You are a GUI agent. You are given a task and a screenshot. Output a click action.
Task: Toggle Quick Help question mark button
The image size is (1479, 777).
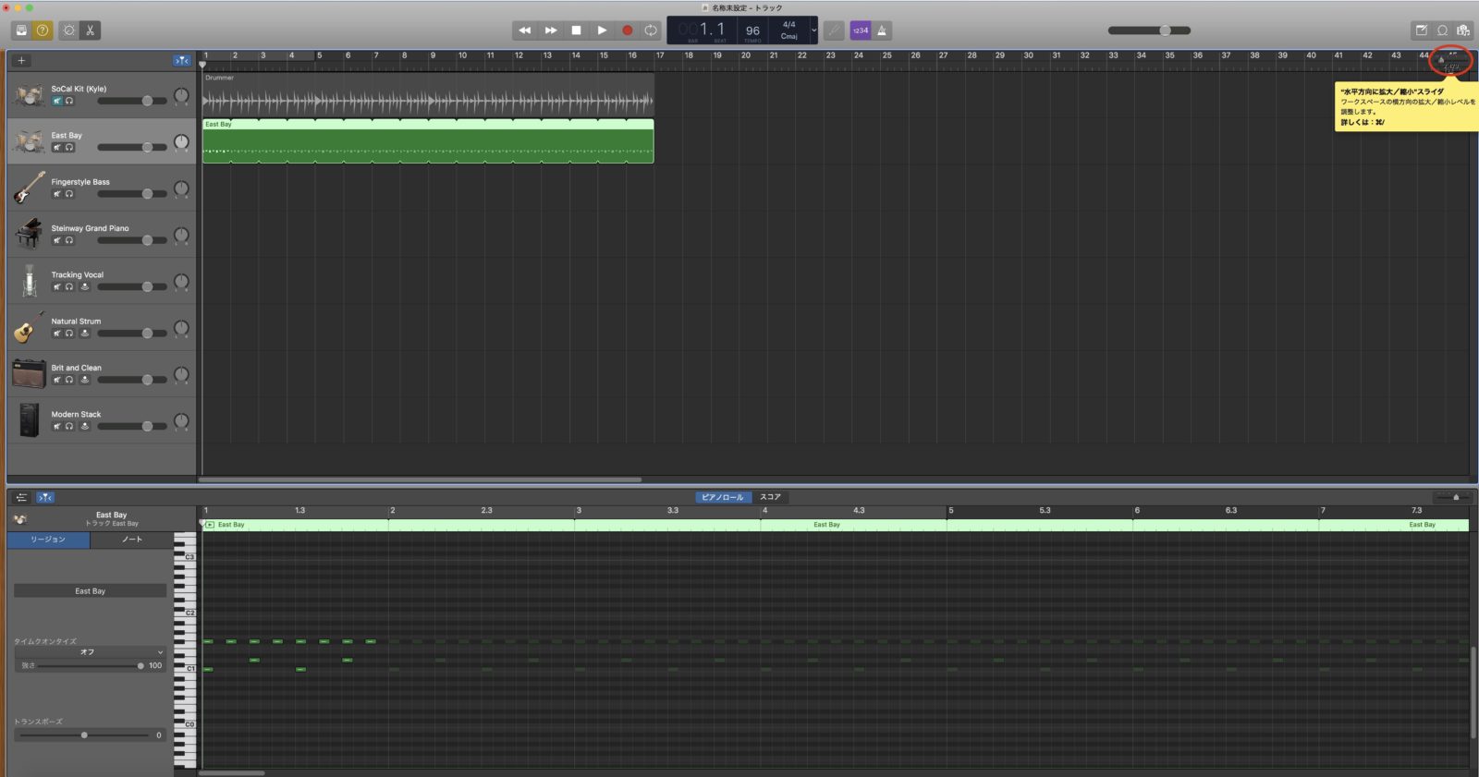pyautogui.click(x=43, y=30)
